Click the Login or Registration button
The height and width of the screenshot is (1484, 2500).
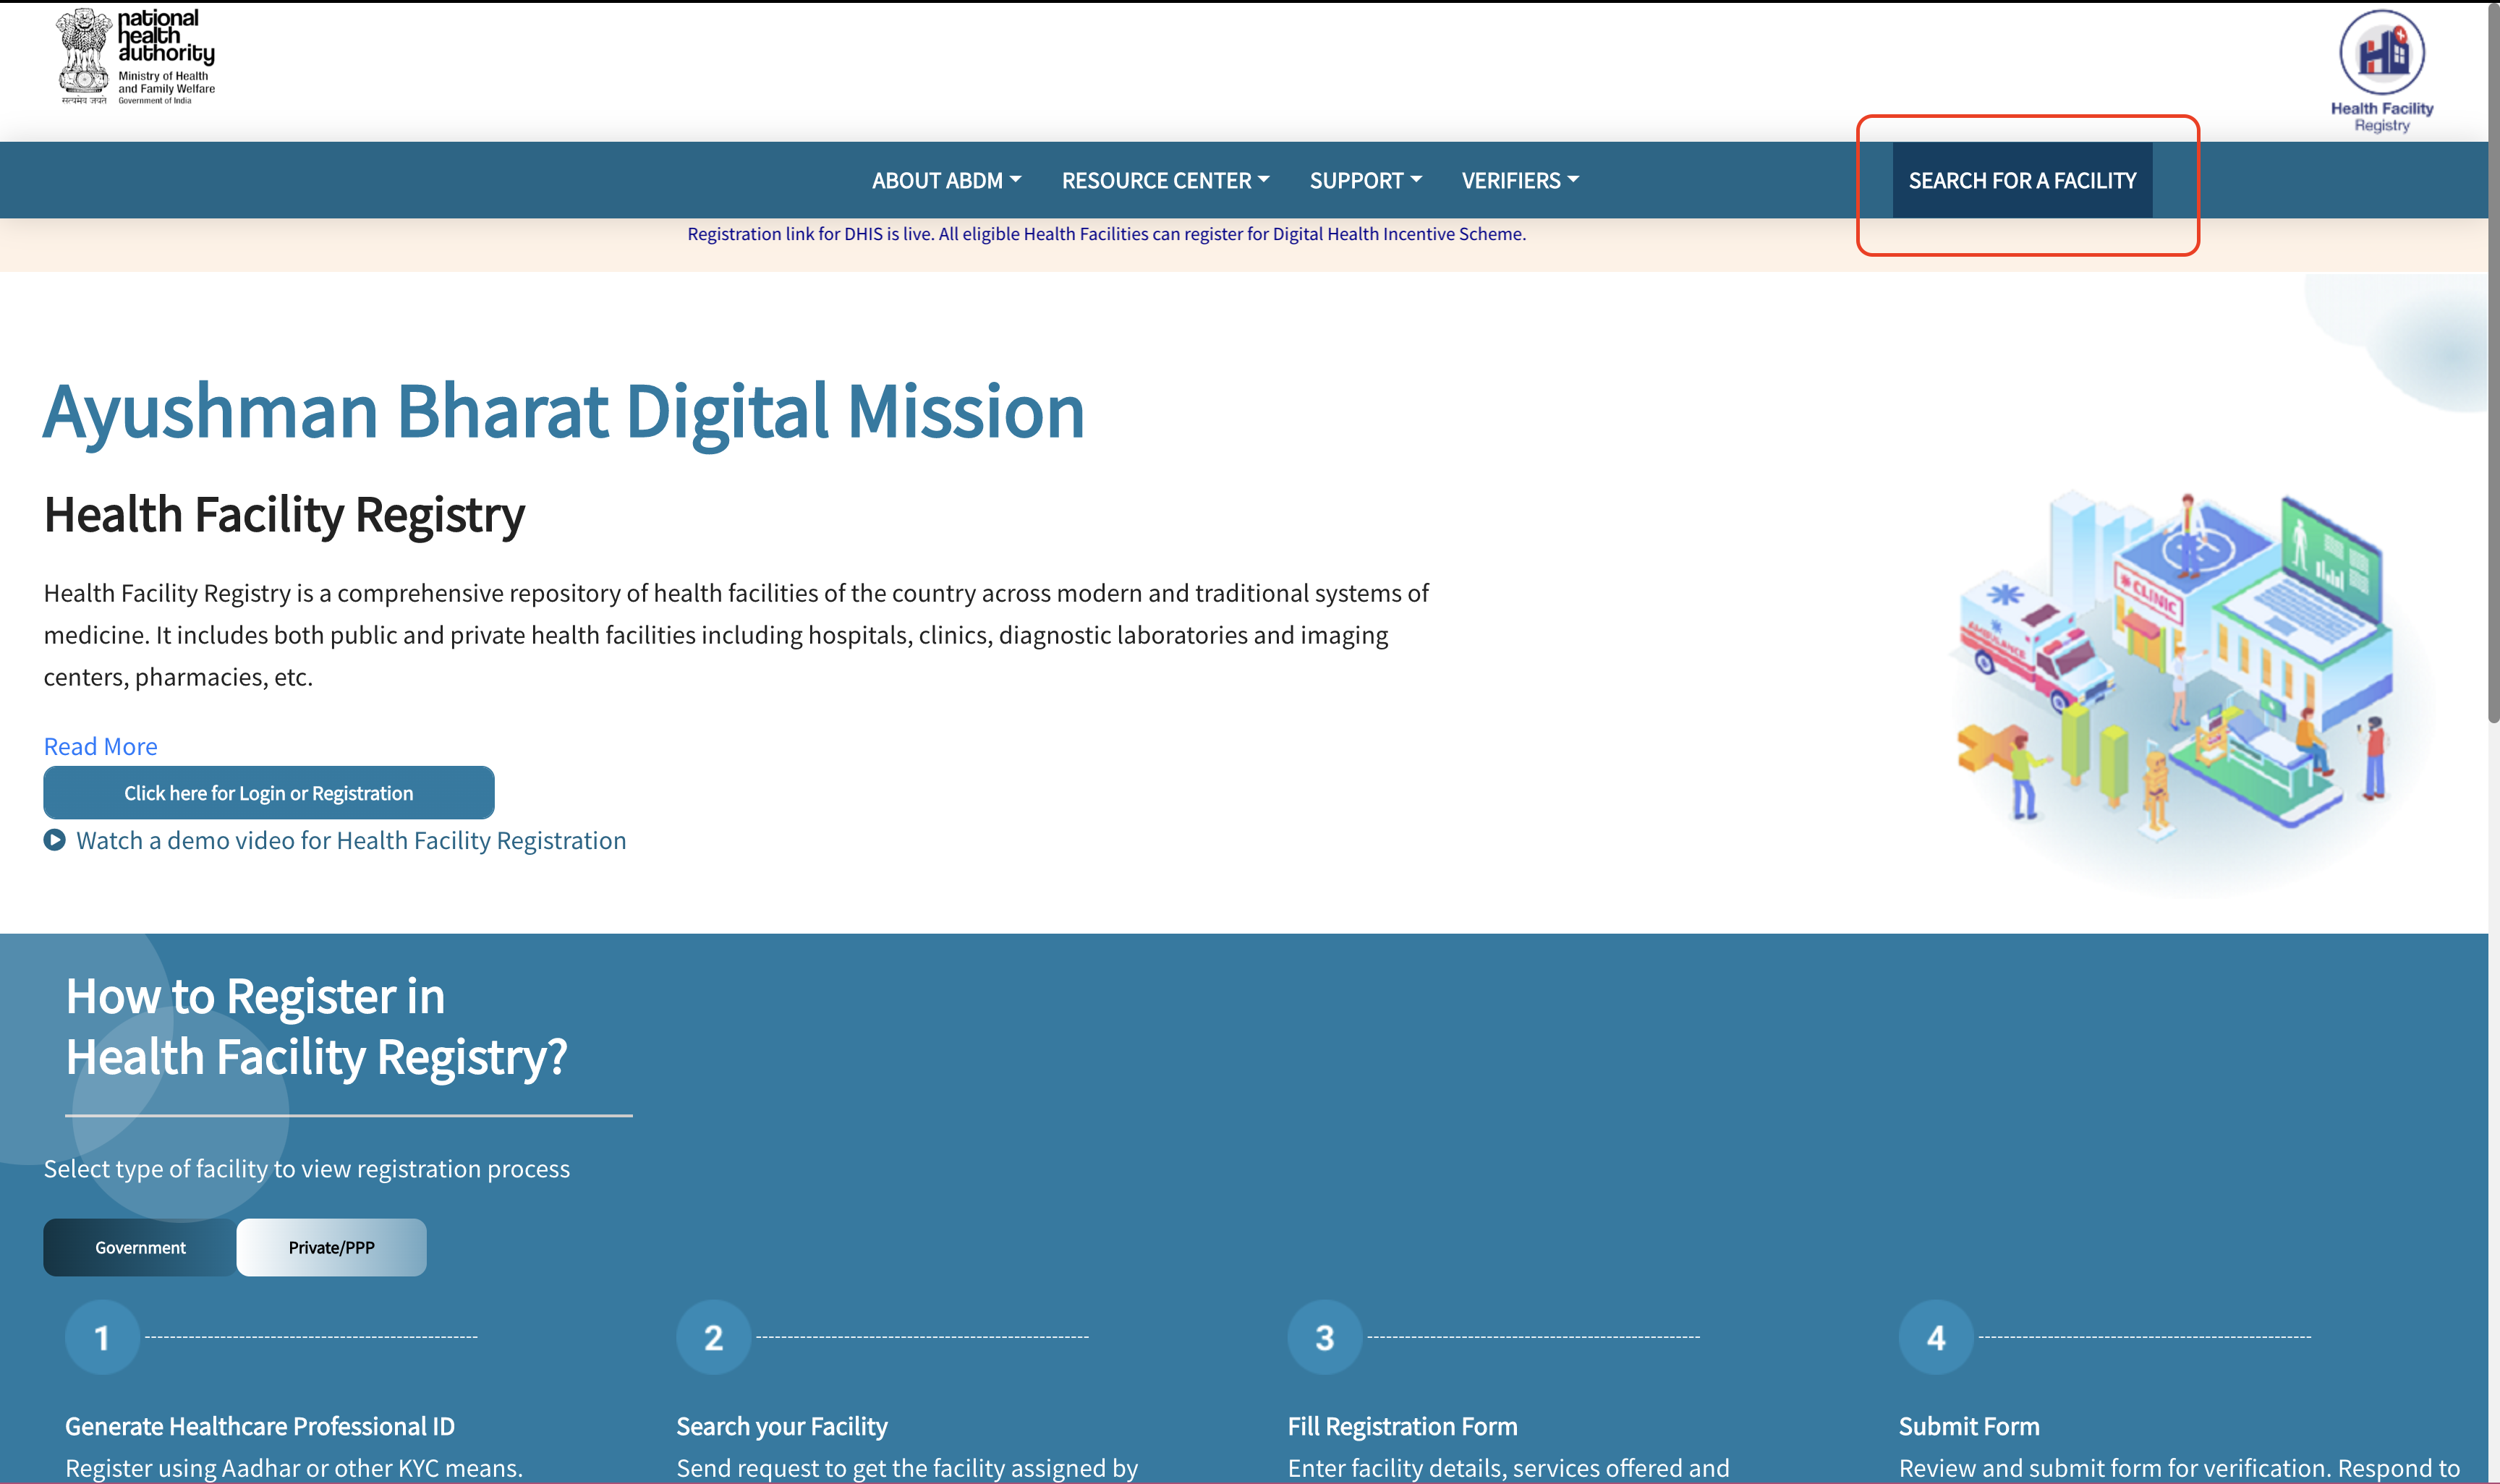click(x=267, y=791)
